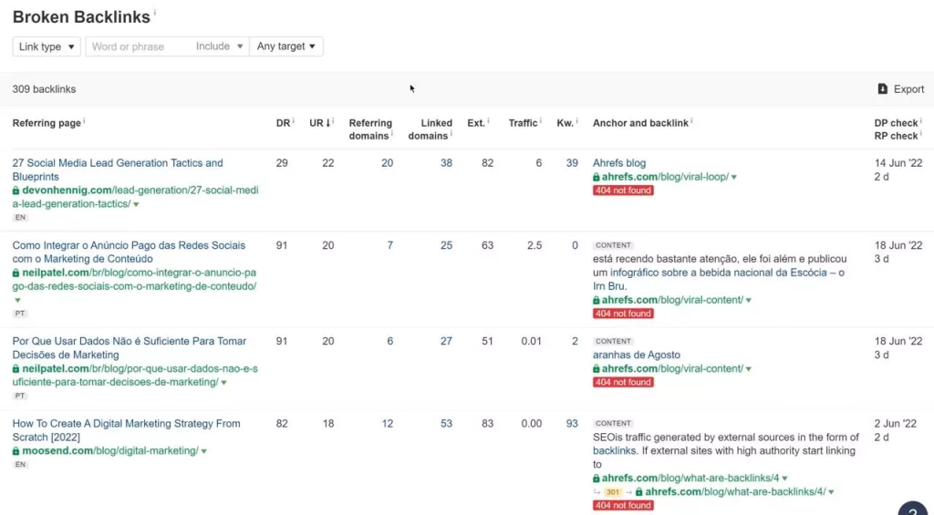The image size is (934, 515).
Task: Open the Any target dropdown
Action: click(285, 46)
